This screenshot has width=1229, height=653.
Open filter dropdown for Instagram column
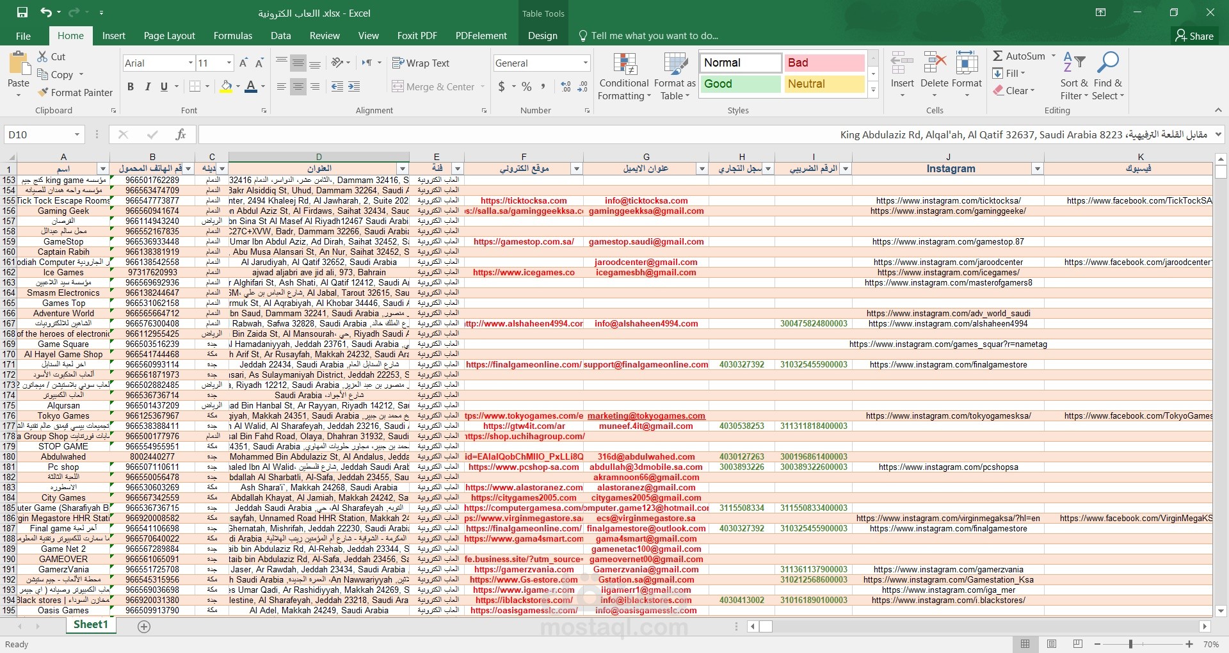[x=1037, y=168]
